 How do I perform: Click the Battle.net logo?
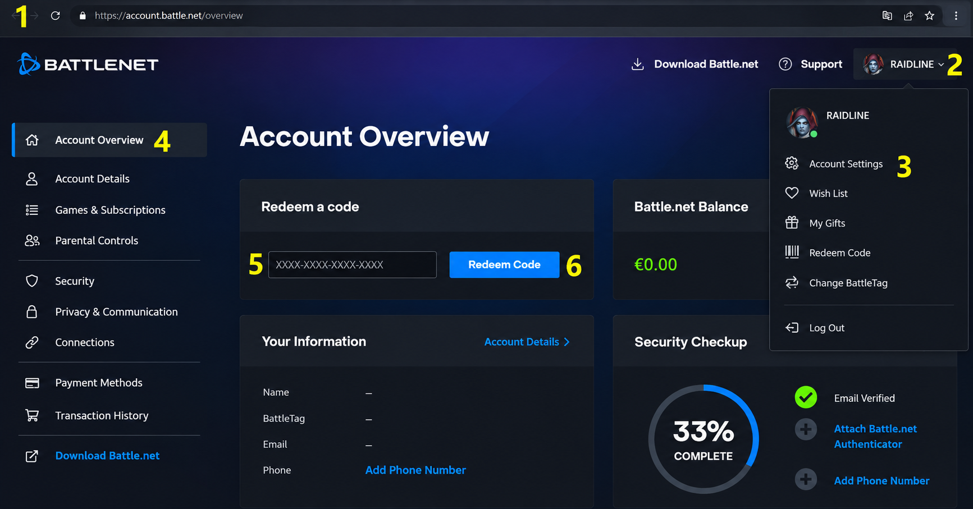point(88,64)
